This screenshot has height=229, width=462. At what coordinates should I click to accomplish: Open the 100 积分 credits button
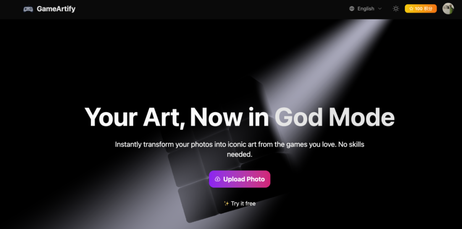(x=421, y=9)
